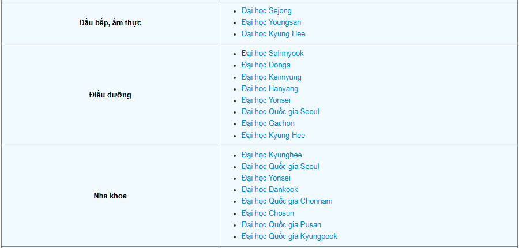
Task: Click Đại học Kyung Hee in the Điều dưỡng row
Action: pyautogui.click(x=273, y=136)
